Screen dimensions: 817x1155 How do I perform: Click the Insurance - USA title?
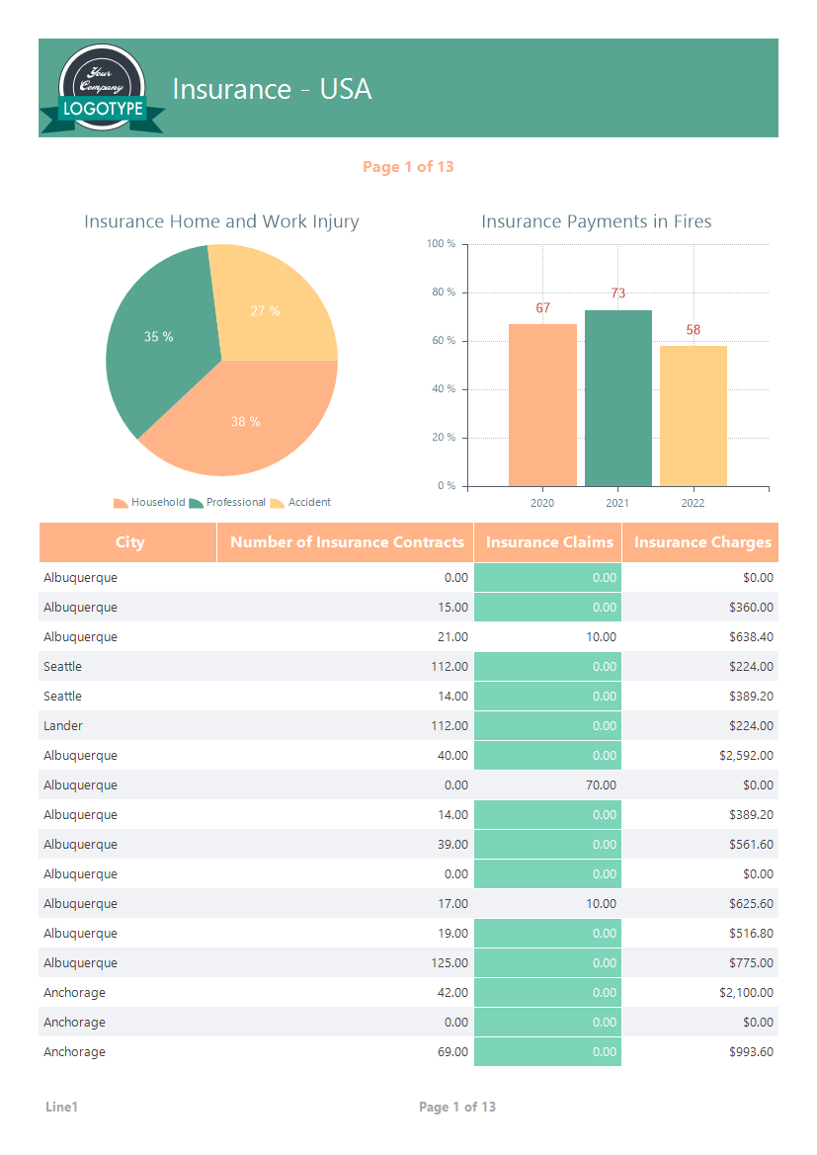pyautogui.click(x=272, y=89)
